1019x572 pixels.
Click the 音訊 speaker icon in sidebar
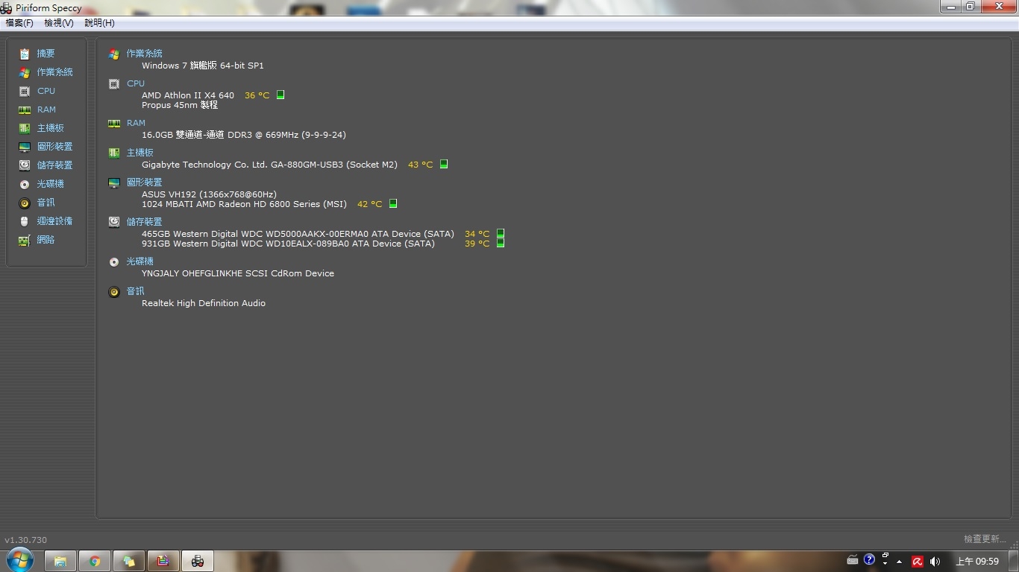tap(25, 203)
